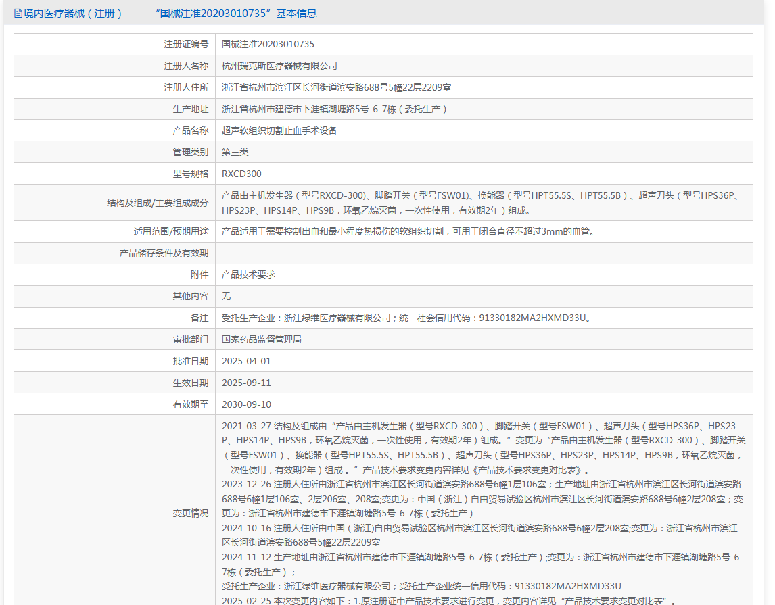Viewport: 775px width, 605px height.
Task: Click the expiry date 2030-09-10
Action: click(246, 404)
